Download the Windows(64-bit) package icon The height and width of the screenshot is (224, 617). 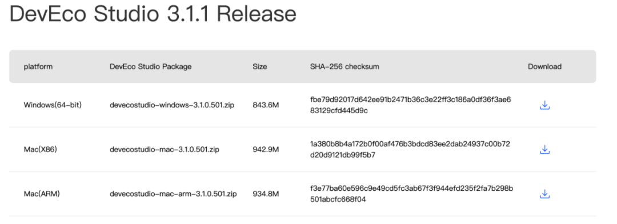544,105
